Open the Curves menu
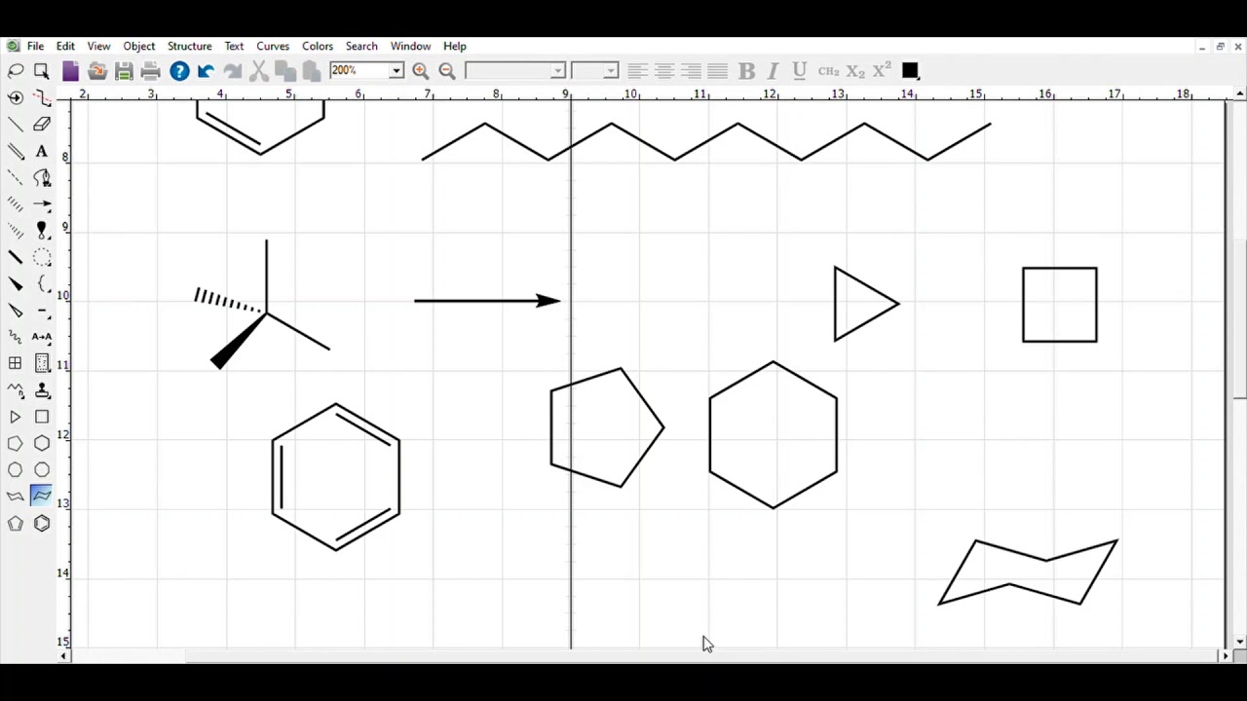The height and width of the screenshot is (701, 1247). (x=273, y=46)
